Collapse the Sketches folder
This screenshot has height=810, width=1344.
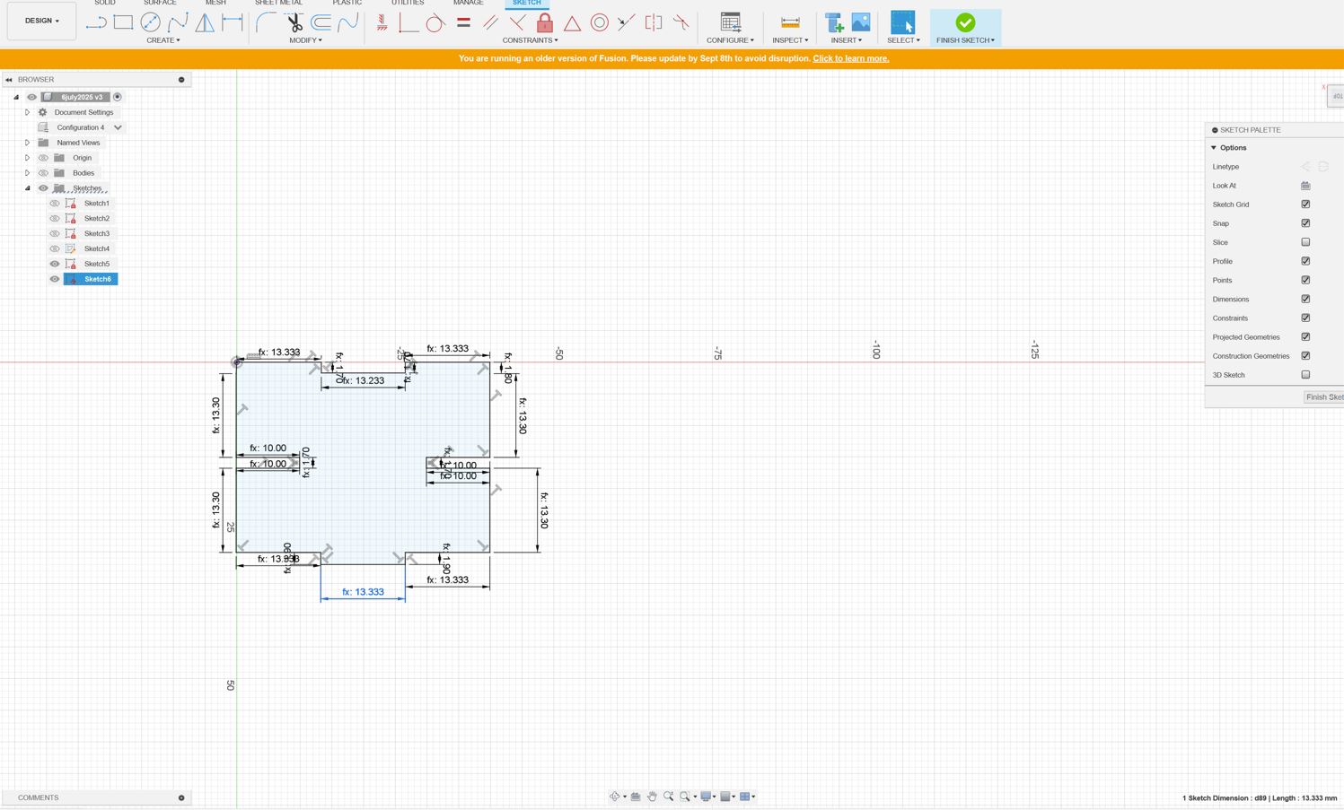coord(27,188)
